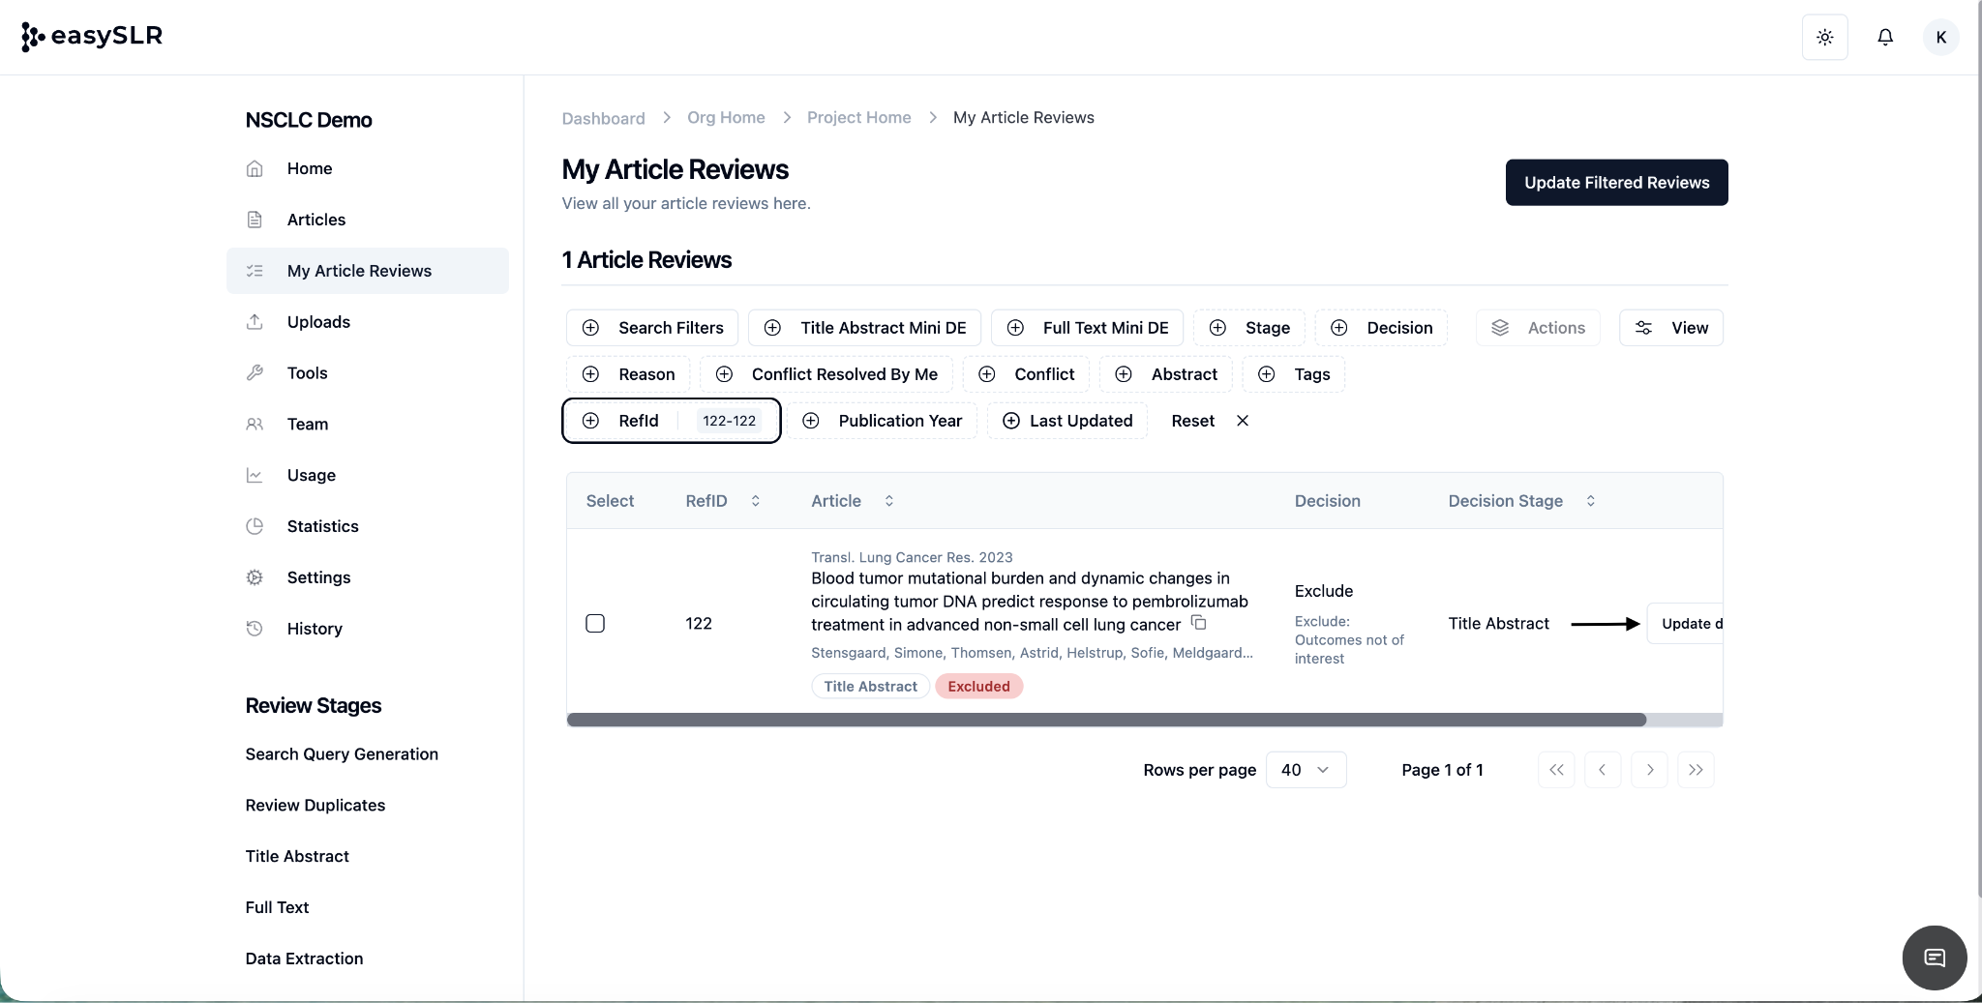
Task: Open the Publication Year filter
Action: pyautogui.click(x=882, y=421)
